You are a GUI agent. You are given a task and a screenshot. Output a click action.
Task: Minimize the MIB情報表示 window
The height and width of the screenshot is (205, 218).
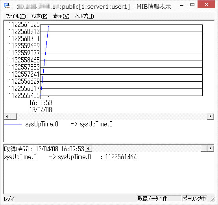182,6
